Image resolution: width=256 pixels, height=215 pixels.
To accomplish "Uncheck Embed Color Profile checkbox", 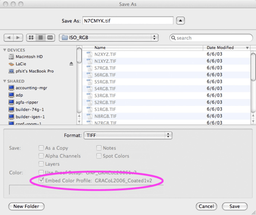I will 41,180.
